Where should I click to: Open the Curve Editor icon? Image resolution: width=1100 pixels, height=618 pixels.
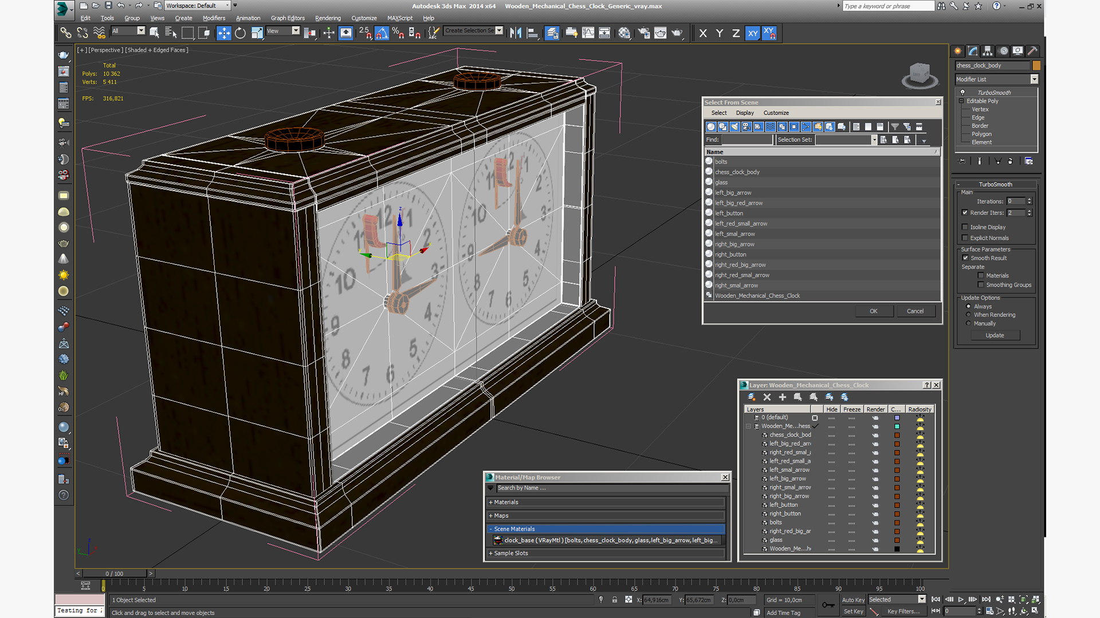588,33
